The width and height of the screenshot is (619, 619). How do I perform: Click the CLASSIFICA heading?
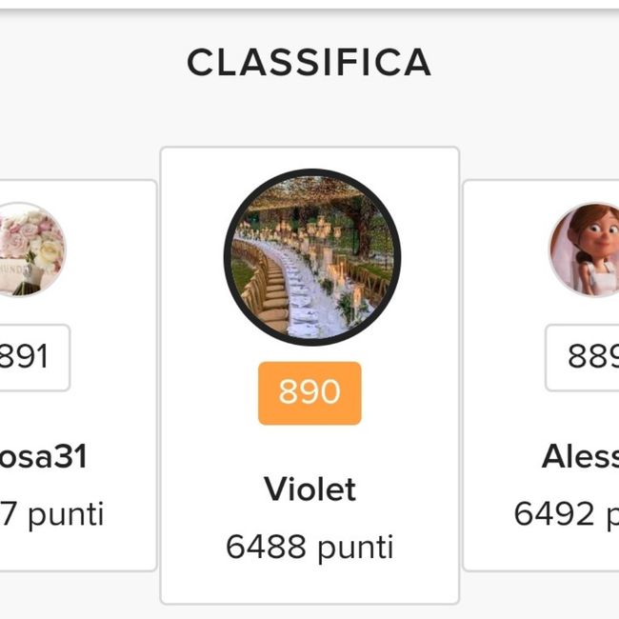(309, 64)
